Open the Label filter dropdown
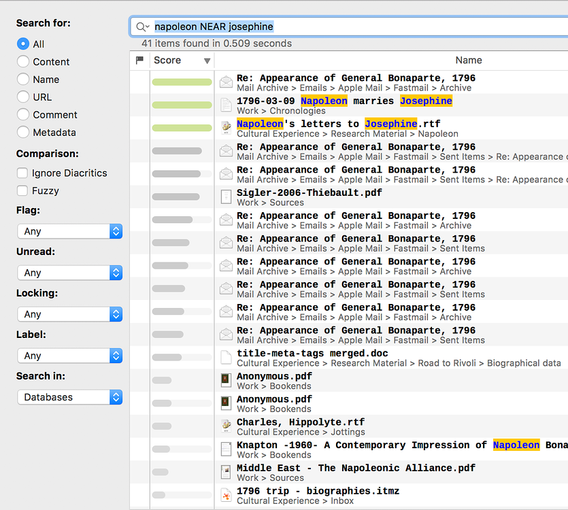The height and width of the screenshot is (510, 568). tap(69, 356)
